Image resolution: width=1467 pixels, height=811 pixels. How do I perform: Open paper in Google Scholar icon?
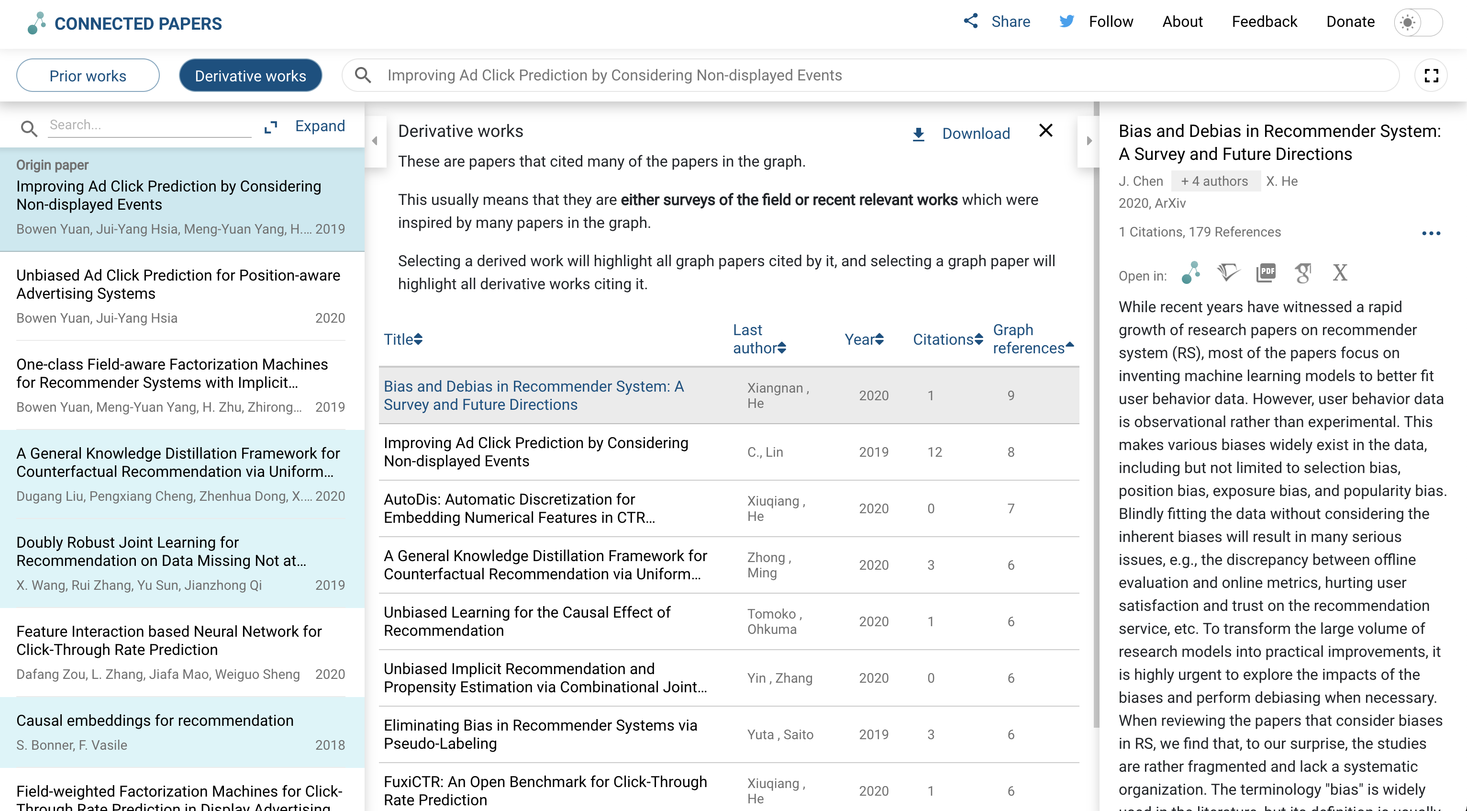(x=1303, y=272)
